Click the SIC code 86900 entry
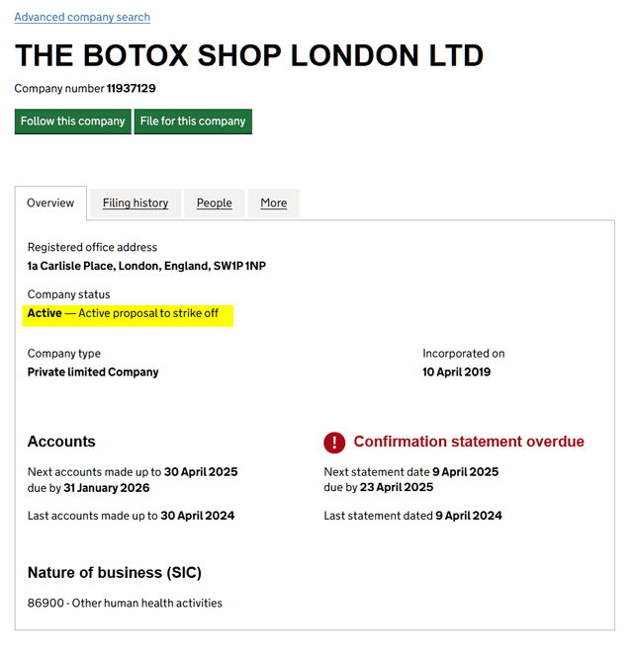Viewport: 633px width, 652px height. point(125,603)
